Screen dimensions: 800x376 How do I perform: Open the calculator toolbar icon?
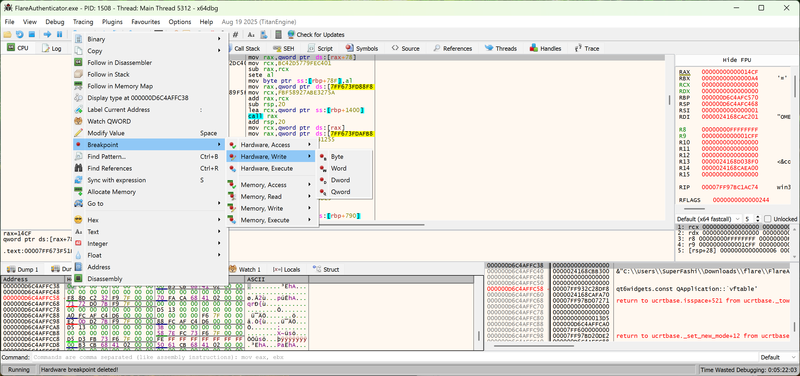pos(278,34)
